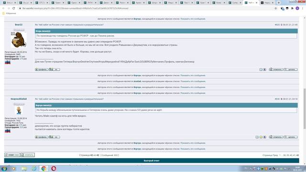This screenshot has width=306, height=172.
Task: Open a new browser tab with plus button
Action: coord(279,3)
